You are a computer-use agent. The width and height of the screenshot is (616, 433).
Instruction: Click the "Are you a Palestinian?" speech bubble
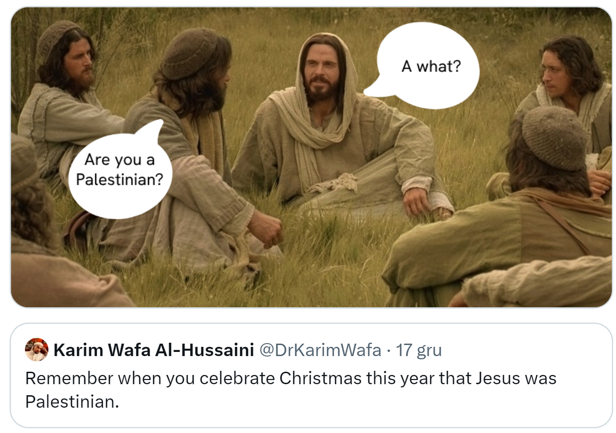coord(119,170)
